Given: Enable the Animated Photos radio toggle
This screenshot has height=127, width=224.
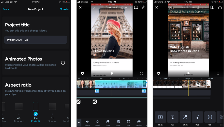Looking at the screenshot, I should point(63,63).
